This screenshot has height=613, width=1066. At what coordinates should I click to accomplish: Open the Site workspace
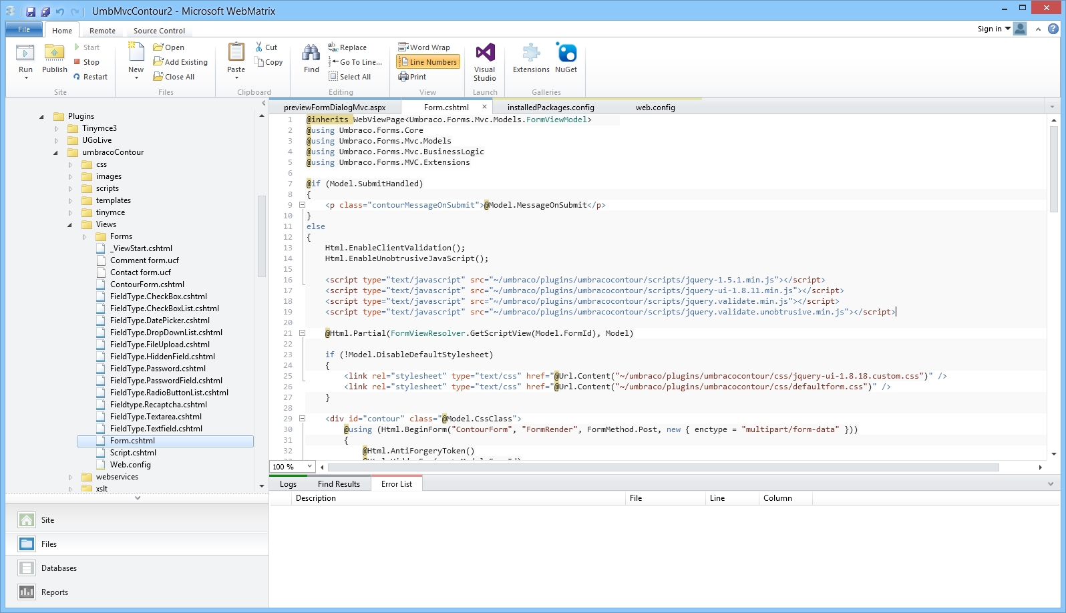click(x=137, y=520)
